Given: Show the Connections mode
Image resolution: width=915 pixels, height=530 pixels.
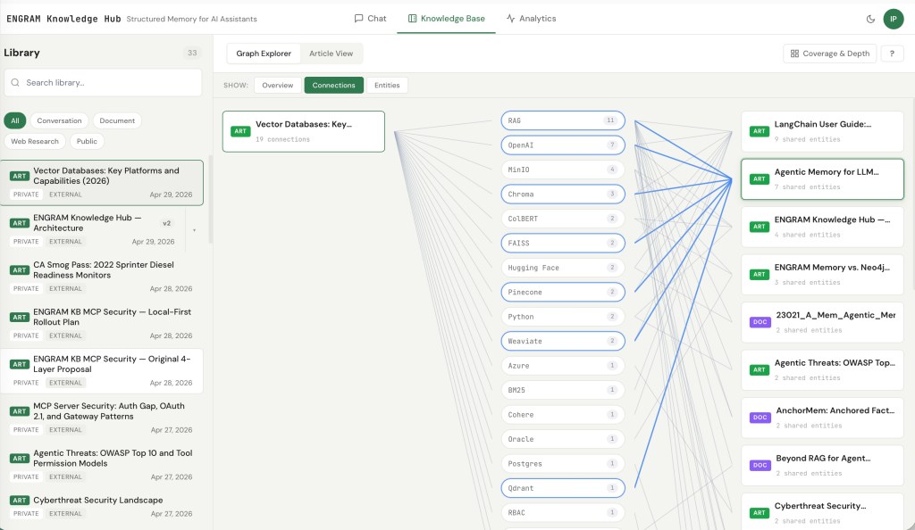Looking at the screenshot, I should pyautogui.click(x=334, y=85).
